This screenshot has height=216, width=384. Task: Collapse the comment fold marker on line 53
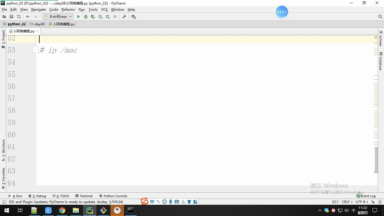35,50
